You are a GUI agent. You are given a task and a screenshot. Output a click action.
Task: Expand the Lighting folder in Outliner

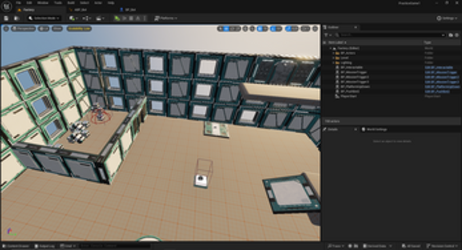coord(333,63)
